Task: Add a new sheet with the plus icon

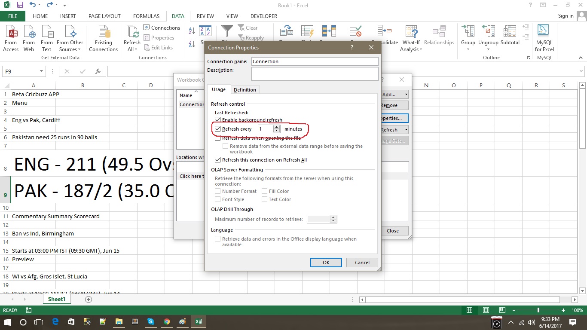Action: [89, 299]
